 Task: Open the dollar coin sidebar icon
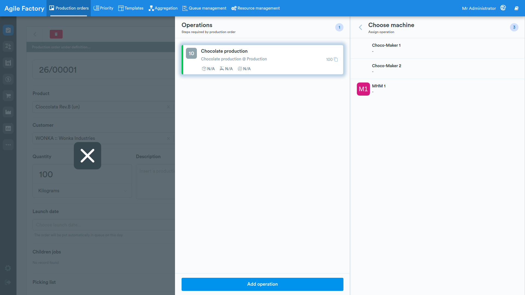(x=8, y=79)
